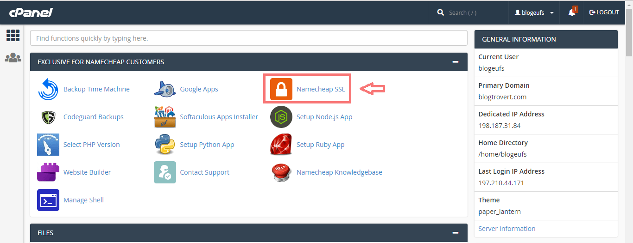Click the Setup Node.js App link
633x243 pixels.
324,117
